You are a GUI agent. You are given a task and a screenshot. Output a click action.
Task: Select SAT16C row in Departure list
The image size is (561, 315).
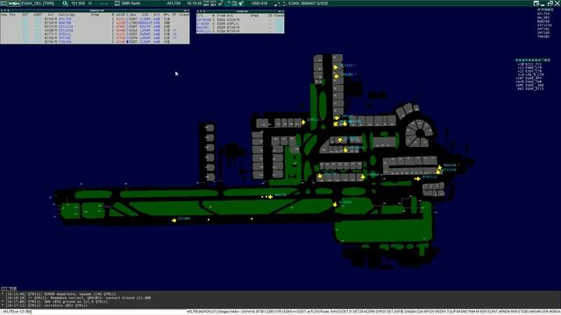pos(95,38)
